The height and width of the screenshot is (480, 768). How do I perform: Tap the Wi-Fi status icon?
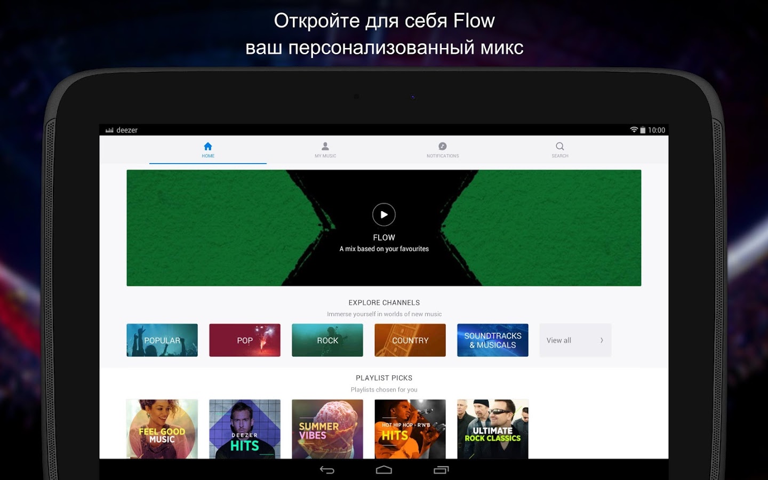click(634, 130)
